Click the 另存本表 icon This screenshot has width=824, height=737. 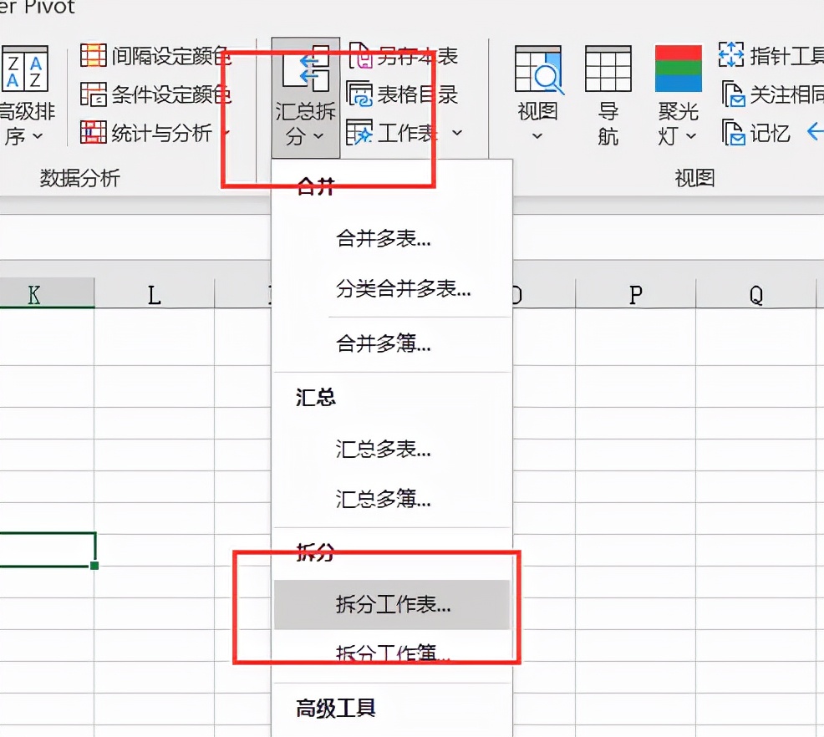coord(360,56)
